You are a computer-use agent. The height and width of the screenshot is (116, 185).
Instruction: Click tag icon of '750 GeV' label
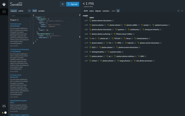pyautogui.click(x=113, y=38)
